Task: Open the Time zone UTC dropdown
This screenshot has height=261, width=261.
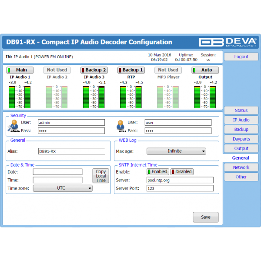Action: pyautogui.click(x=63, y=188)
